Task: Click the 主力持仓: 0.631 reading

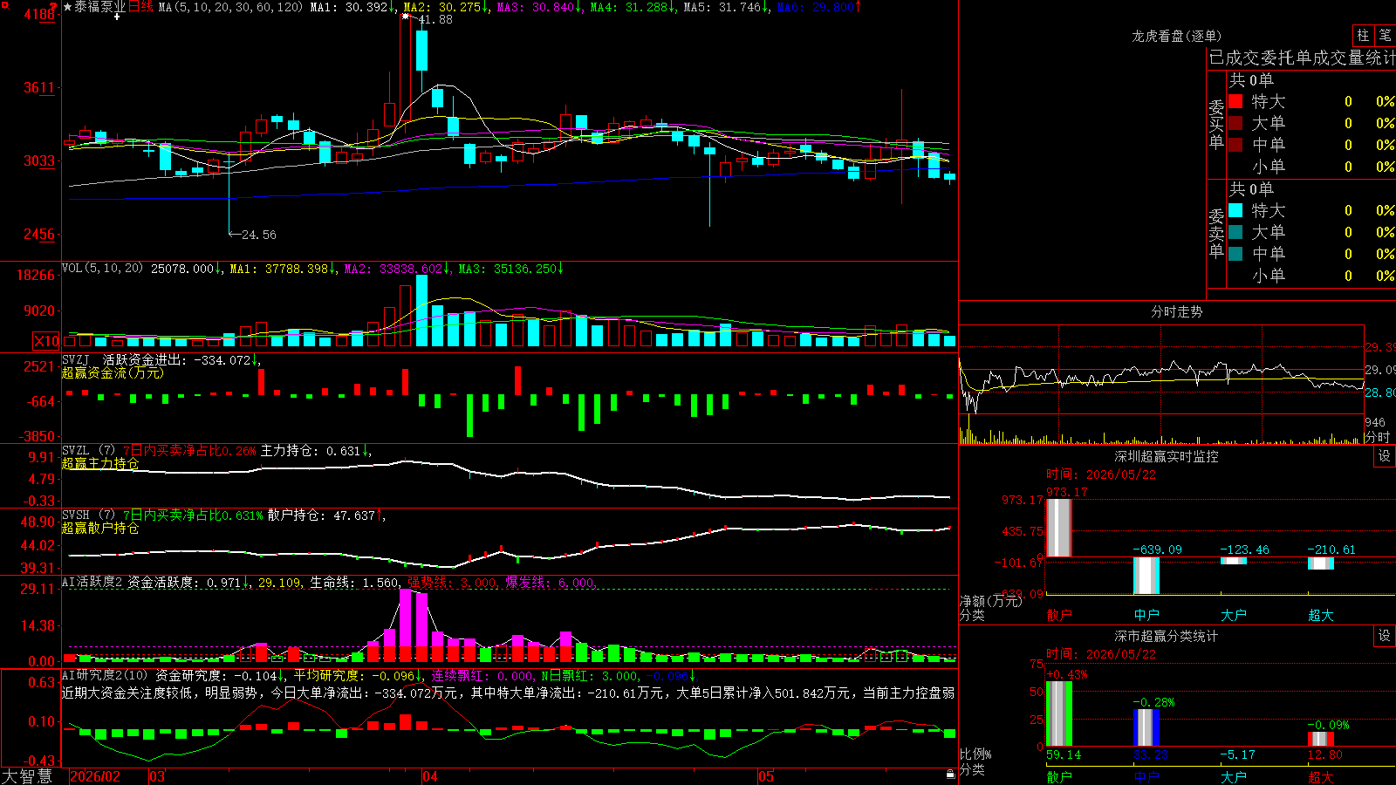Action: [x=311, y=451]
